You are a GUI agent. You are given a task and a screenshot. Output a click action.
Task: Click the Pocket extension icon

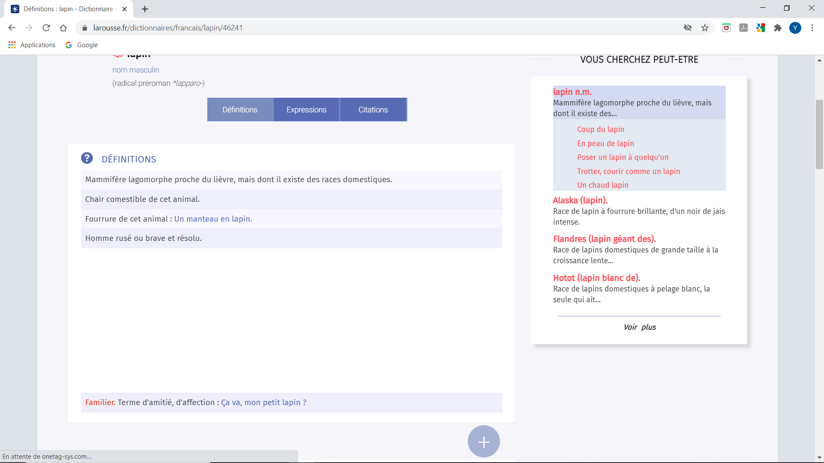click(x=726, y=28)
